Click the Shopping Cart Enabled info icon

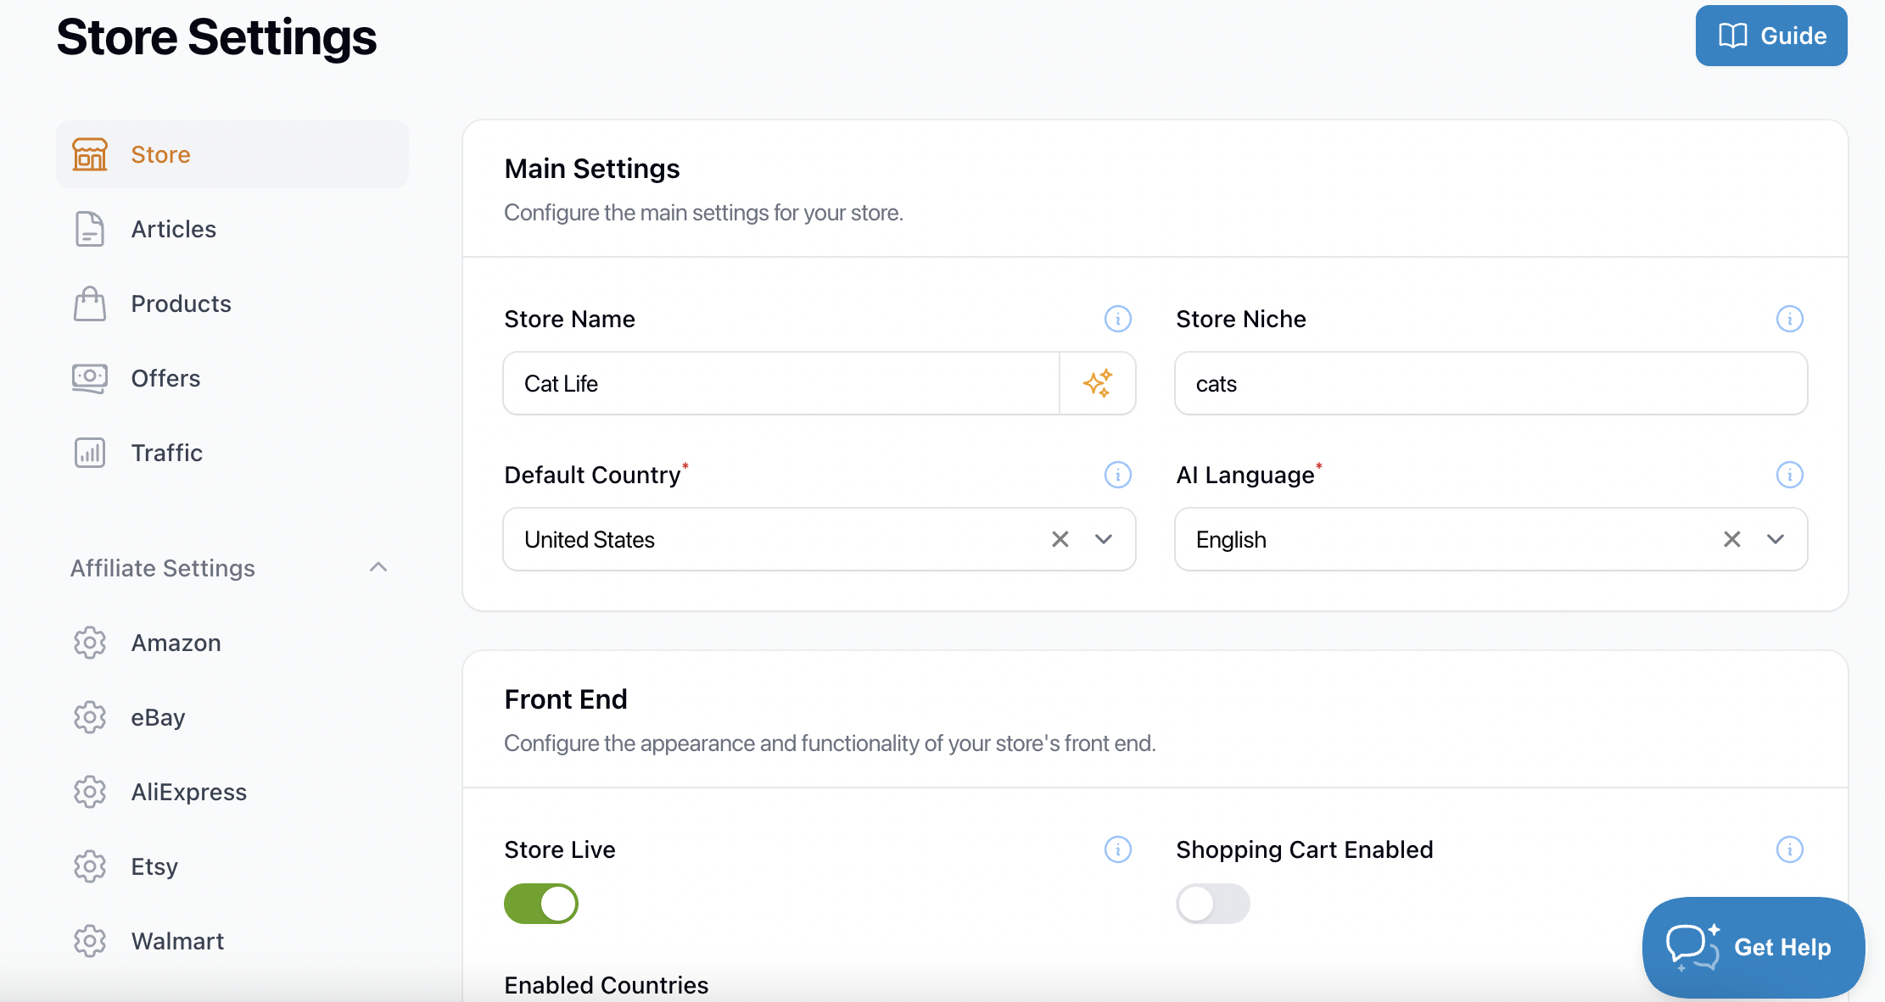(1789, 849)
